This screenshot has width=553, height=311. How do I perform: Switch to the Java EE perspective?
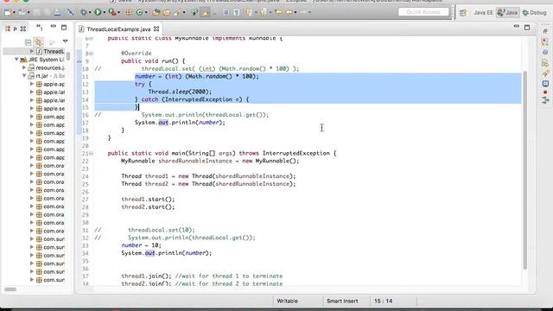(x=483, y=13)
